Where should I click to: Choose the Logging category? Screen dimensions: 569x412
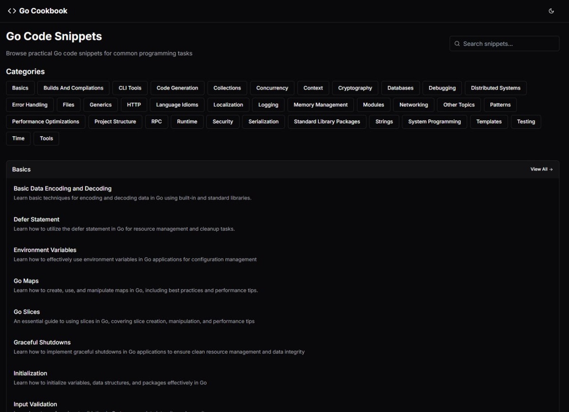(268, 105)
